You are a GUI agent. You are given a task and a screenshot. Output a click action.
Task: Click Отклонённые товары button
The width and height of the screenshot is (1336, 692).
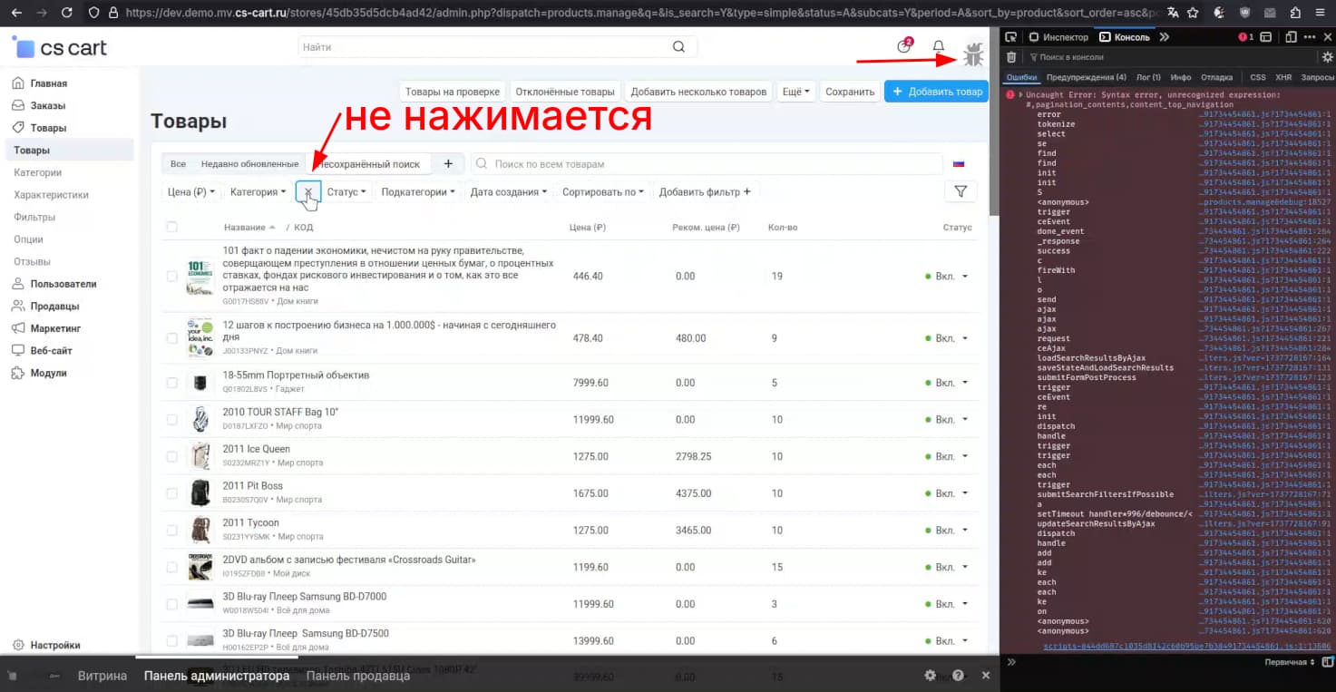(x=564, y=92)
